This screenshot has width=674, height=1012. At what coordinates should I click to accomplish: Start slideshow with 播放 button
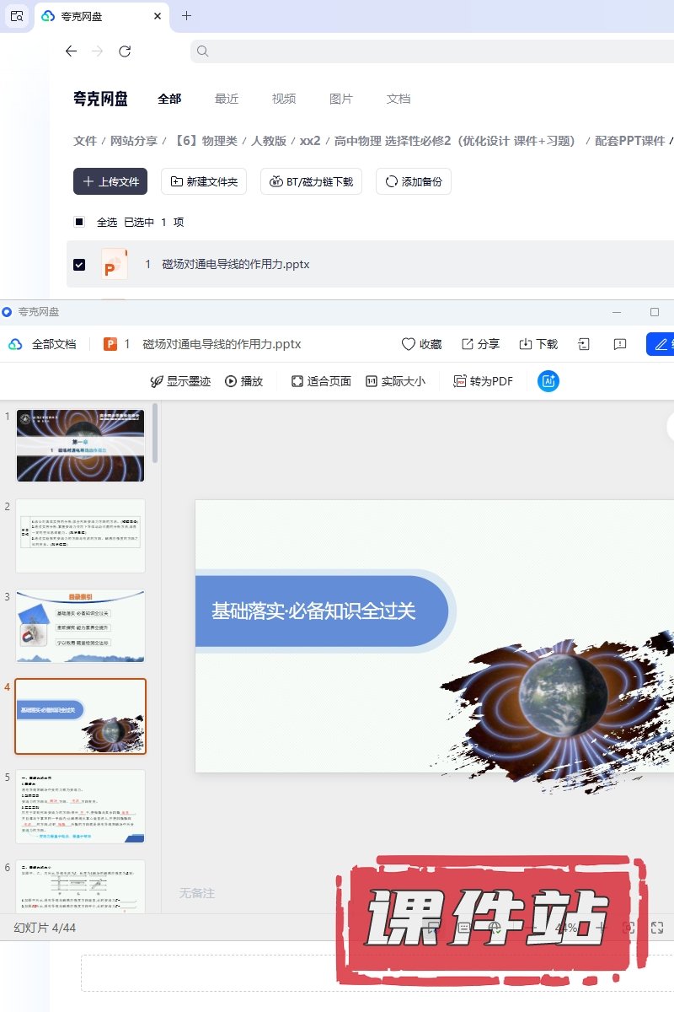tap(243, 381)
